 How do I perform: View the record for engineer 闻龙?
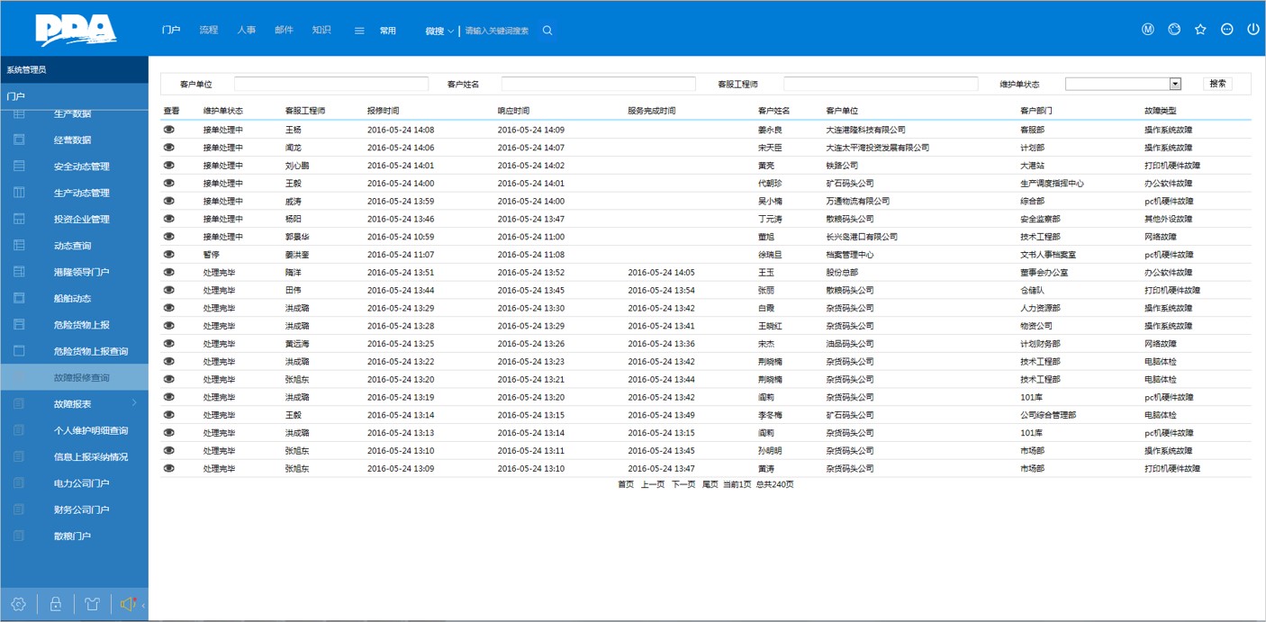coord(169,148)
